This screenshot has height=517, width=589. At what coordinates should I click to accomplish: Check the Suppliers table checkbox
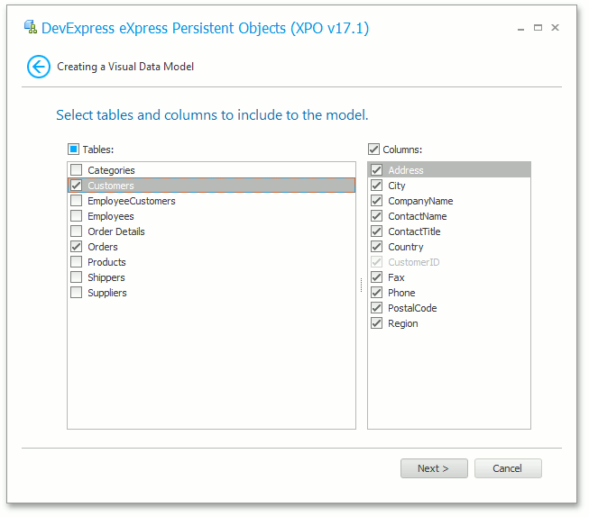tap(77, 293)
